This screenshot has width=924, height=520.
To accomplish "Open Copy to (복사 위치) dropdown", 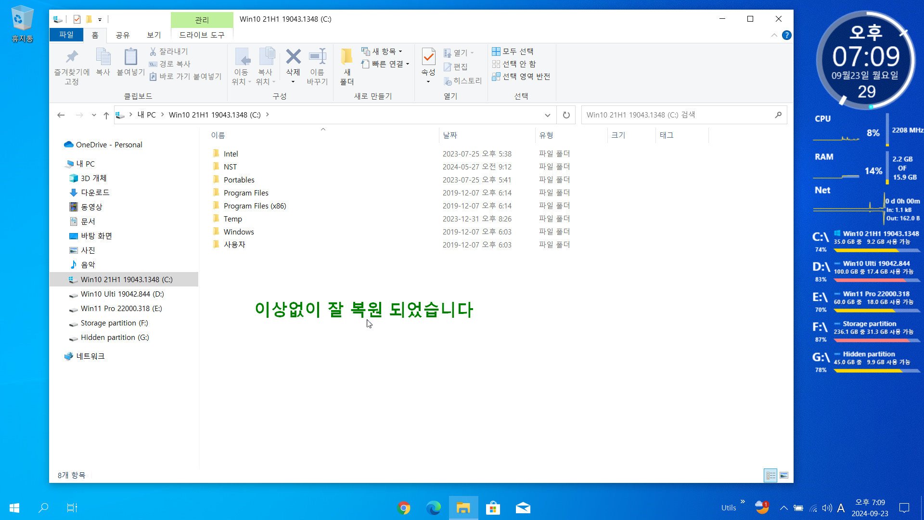I will [x=265, y=77].
